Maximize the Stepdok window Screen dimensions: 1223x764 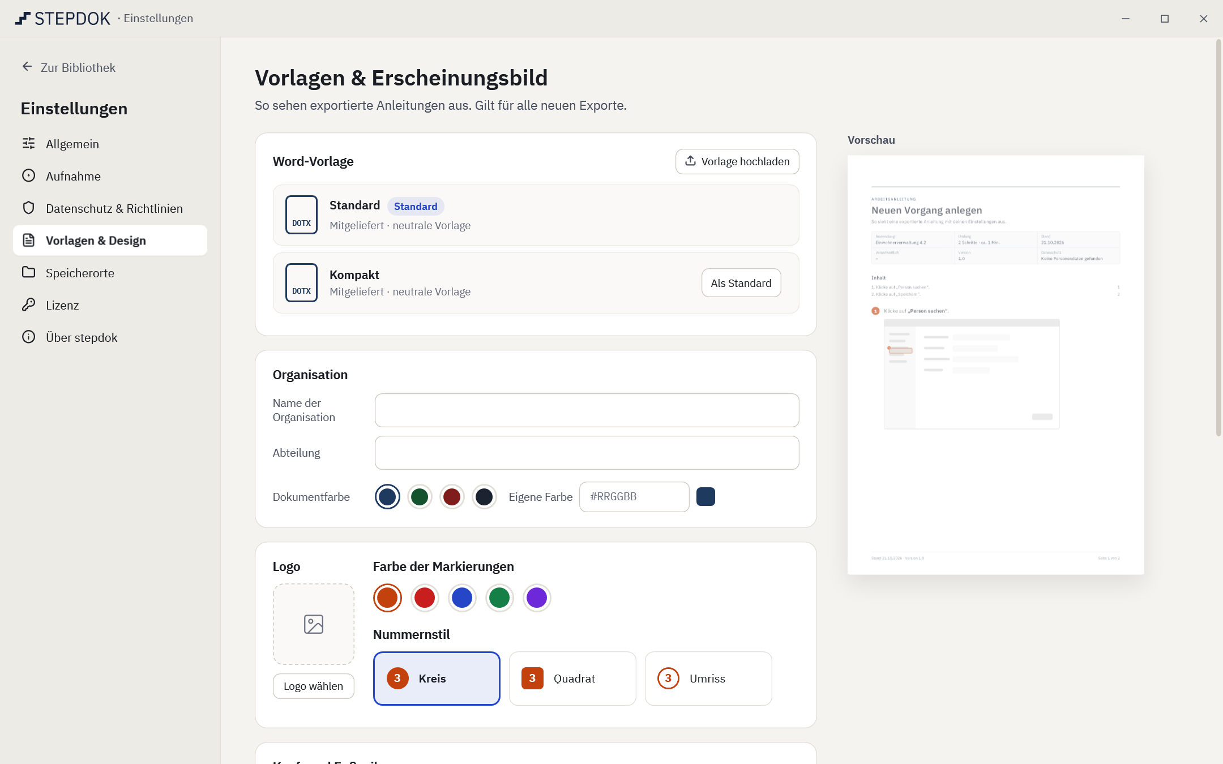tap(1165, 19)
